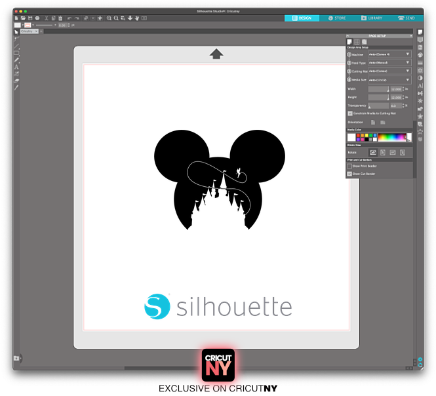Save the document with the floppy disk icon
Viewport: 436px width, 396px height.
tap(30, 18)
